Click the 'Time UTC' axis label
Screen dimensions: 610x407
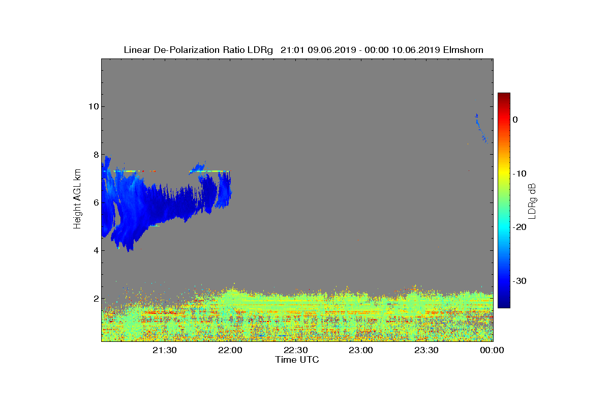[297, 360]
